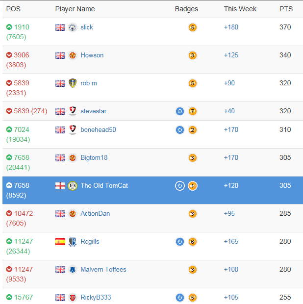Click Bigtom18's orange 3 badge

pyautogui.click(x=193, y=158)
